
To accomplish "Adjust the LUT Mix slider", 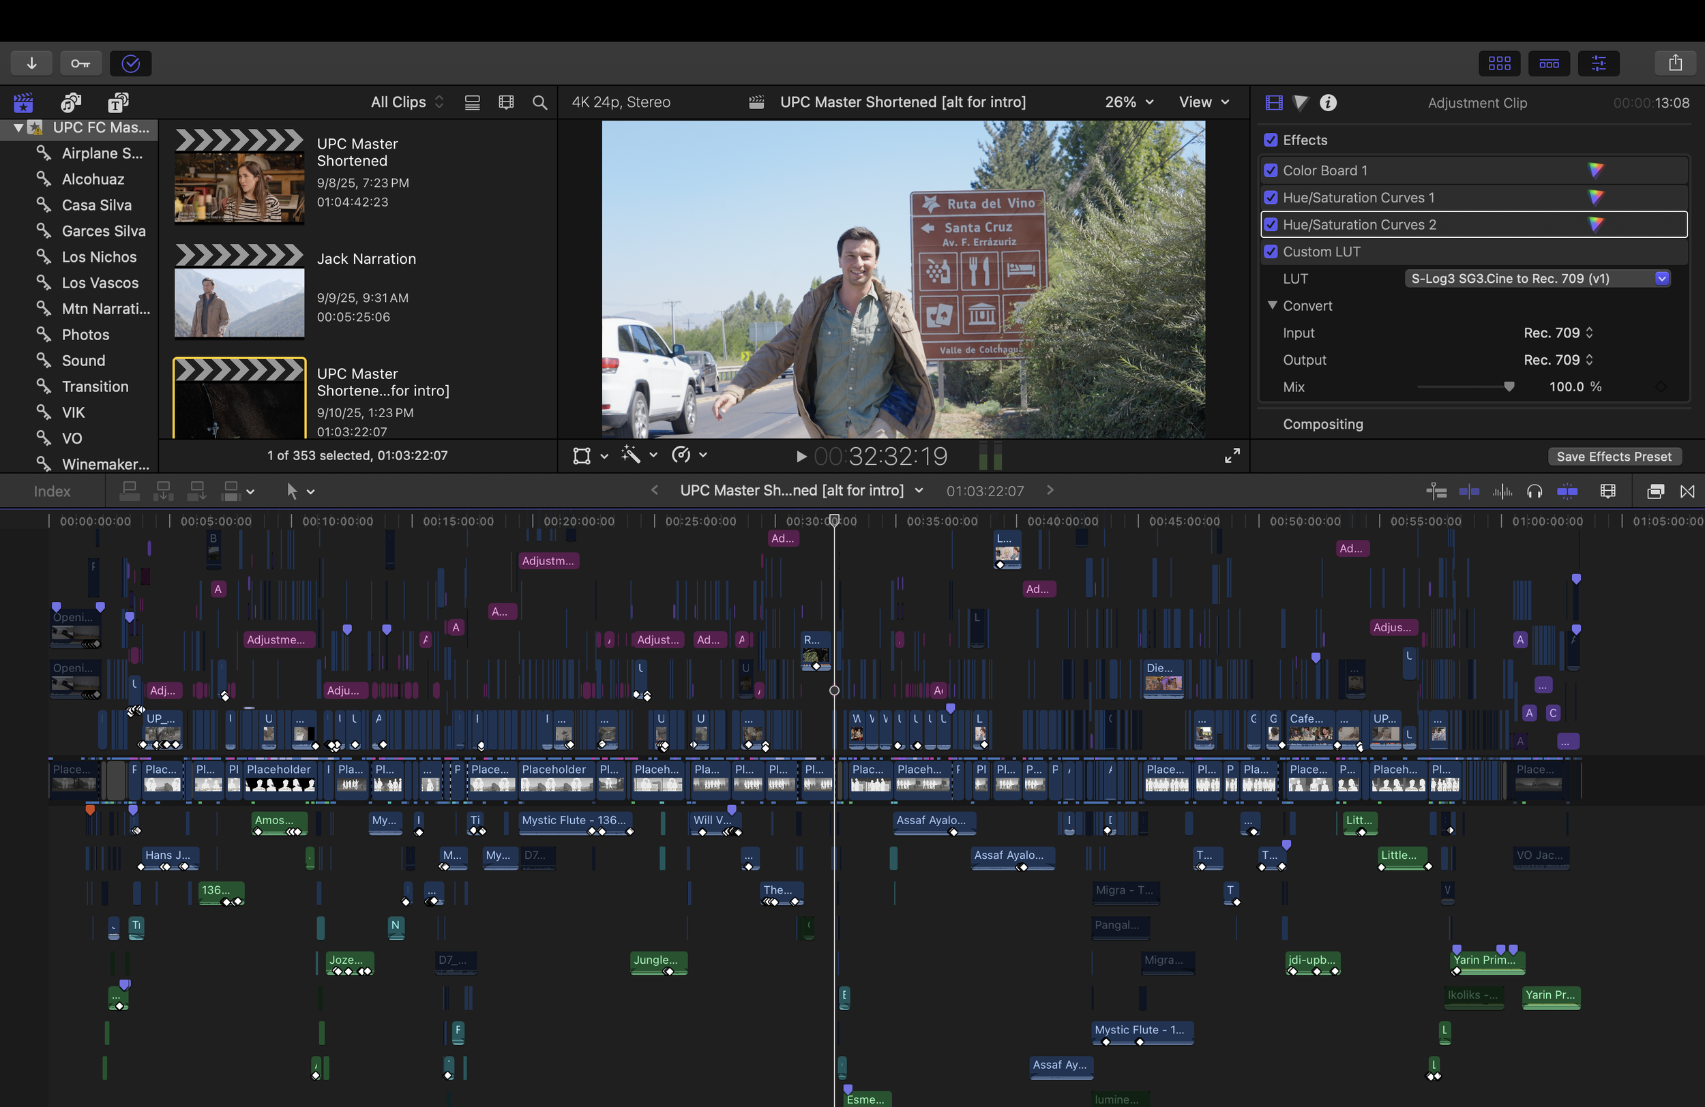I will pyautogui.click(x=1509, y=386).
